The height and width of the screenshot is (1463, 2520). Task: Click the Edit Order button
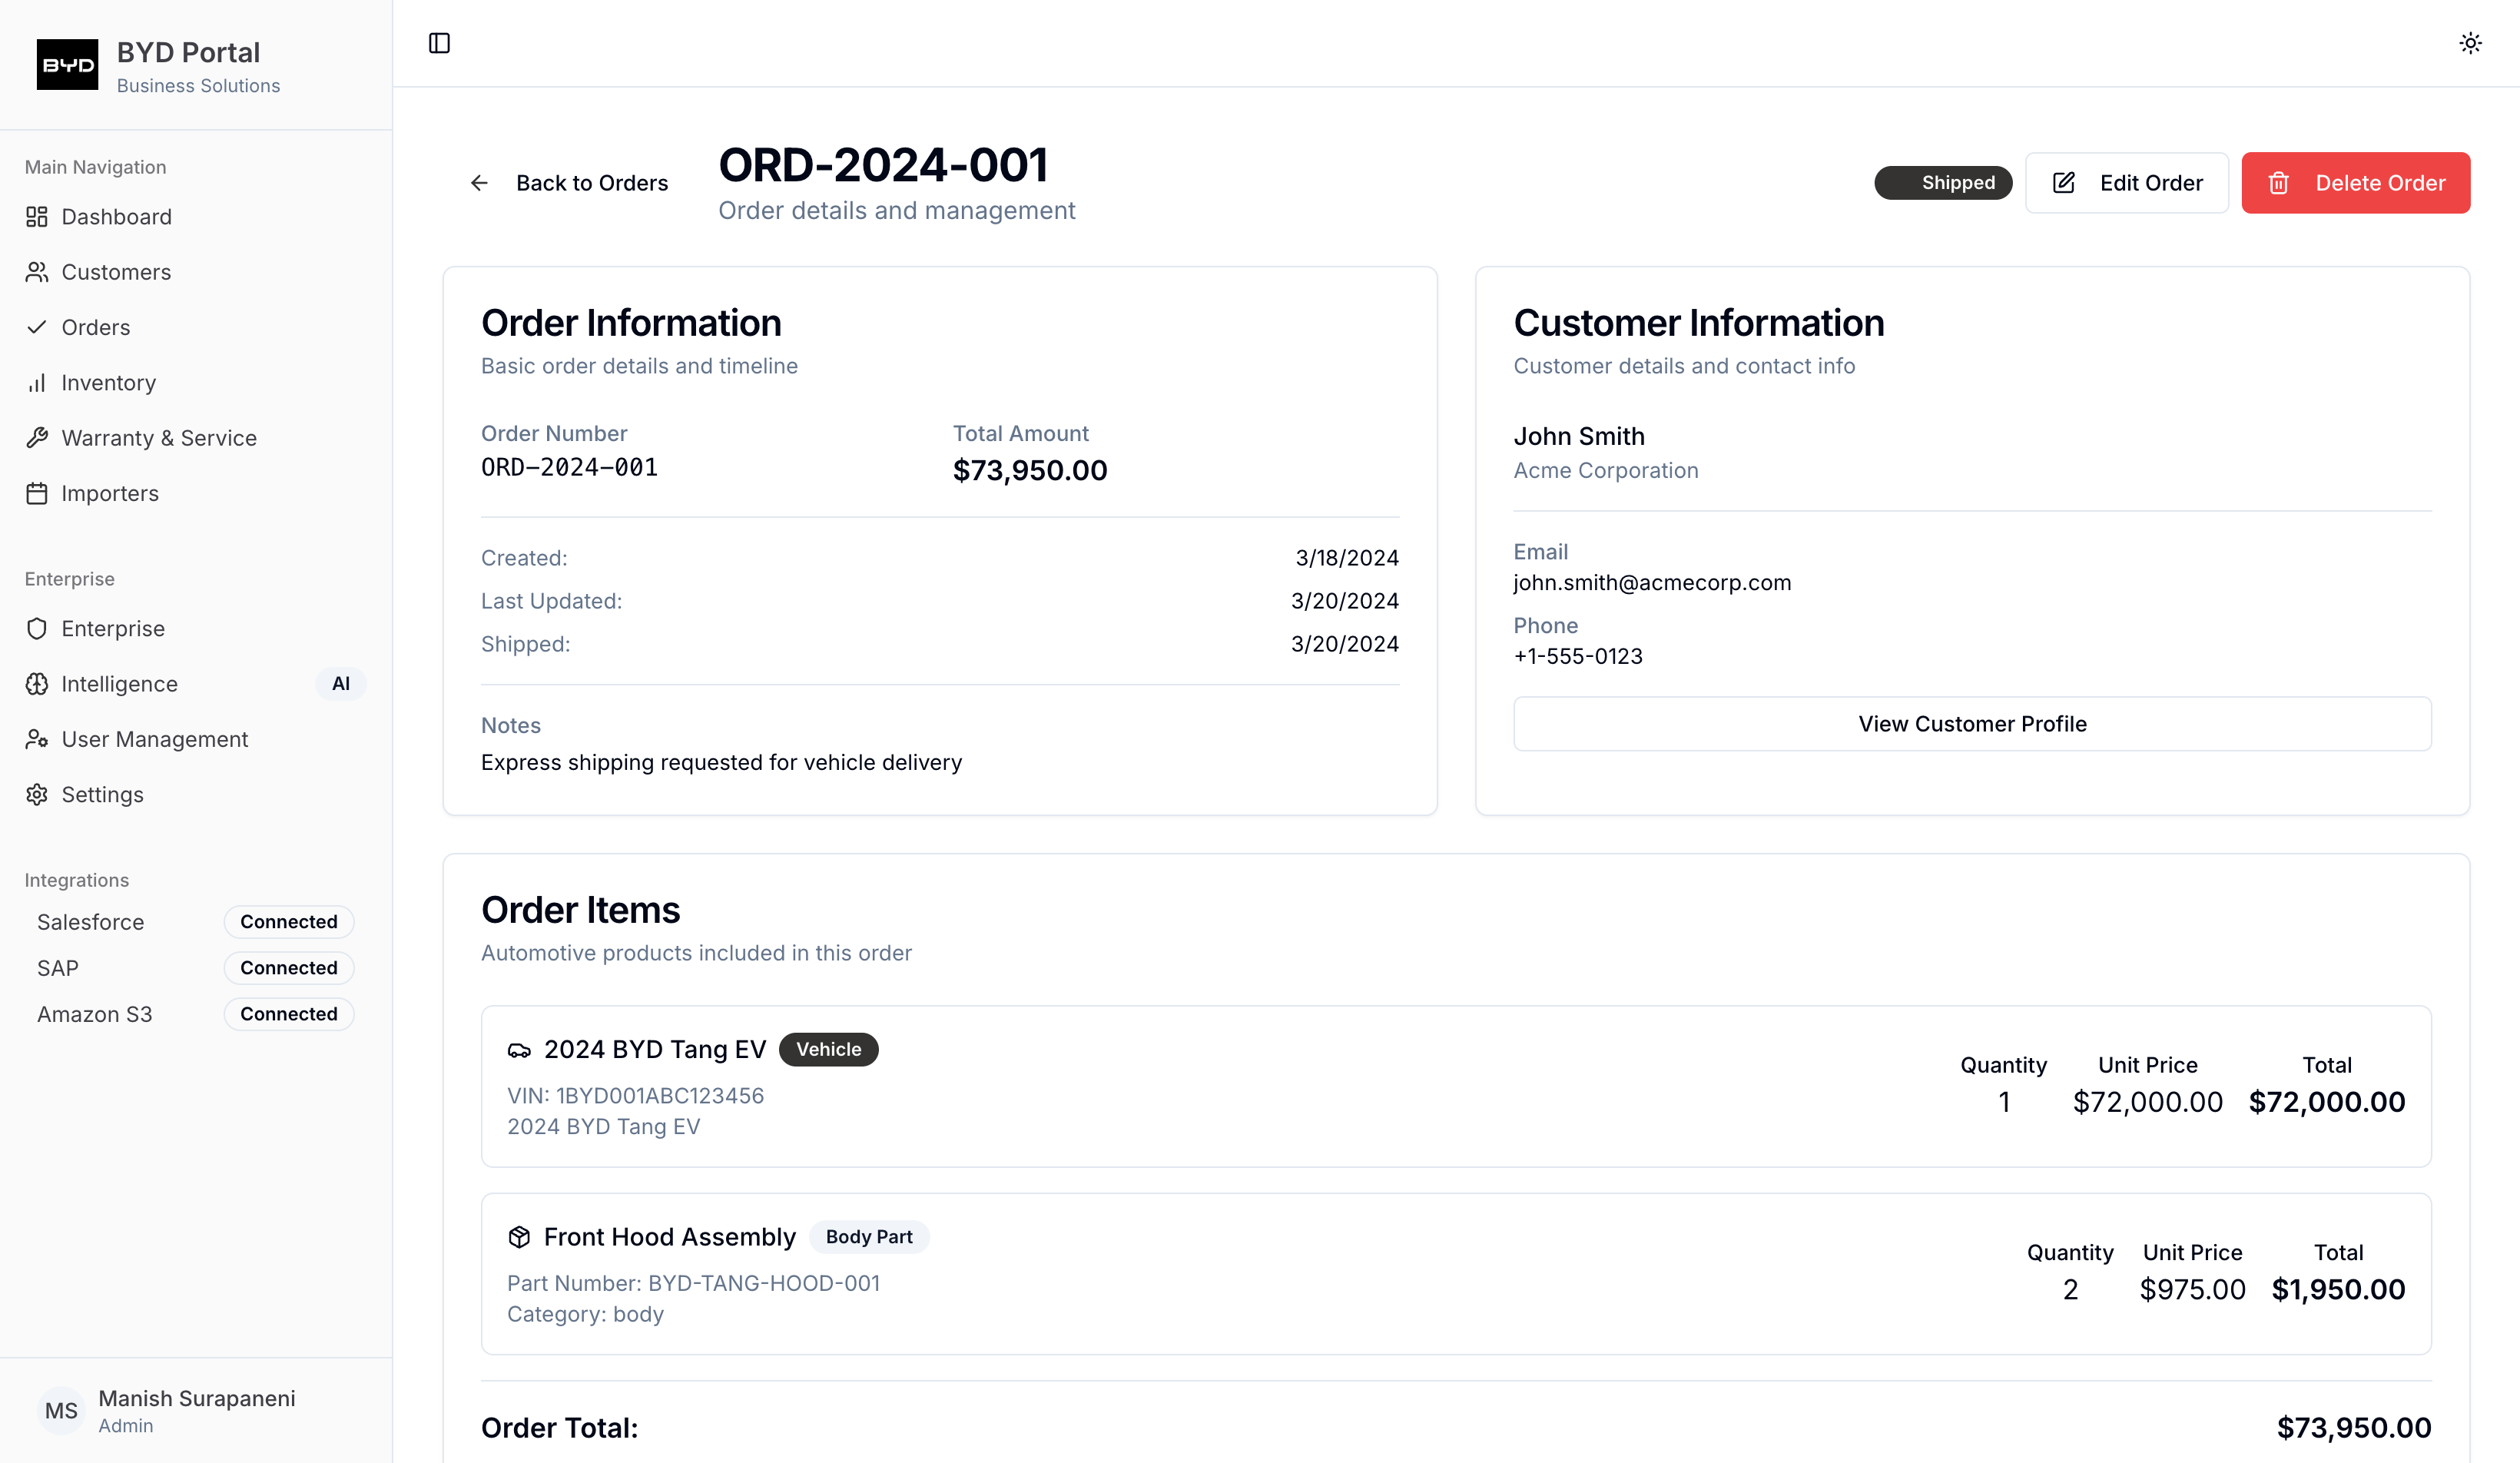tap(2127, 183)
